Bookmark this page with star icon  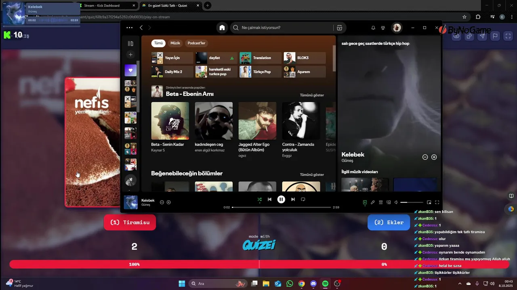(x=464, y=17)
